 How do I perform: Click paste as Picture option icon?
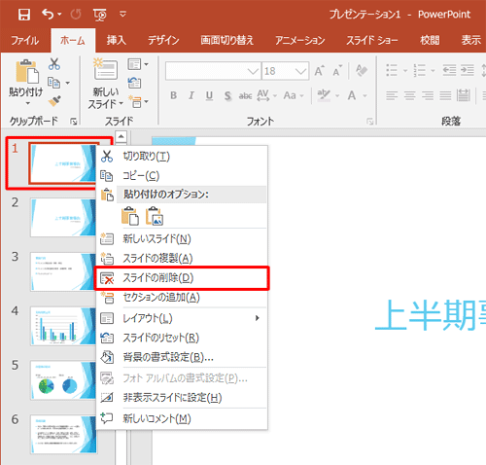coord(155,216)
